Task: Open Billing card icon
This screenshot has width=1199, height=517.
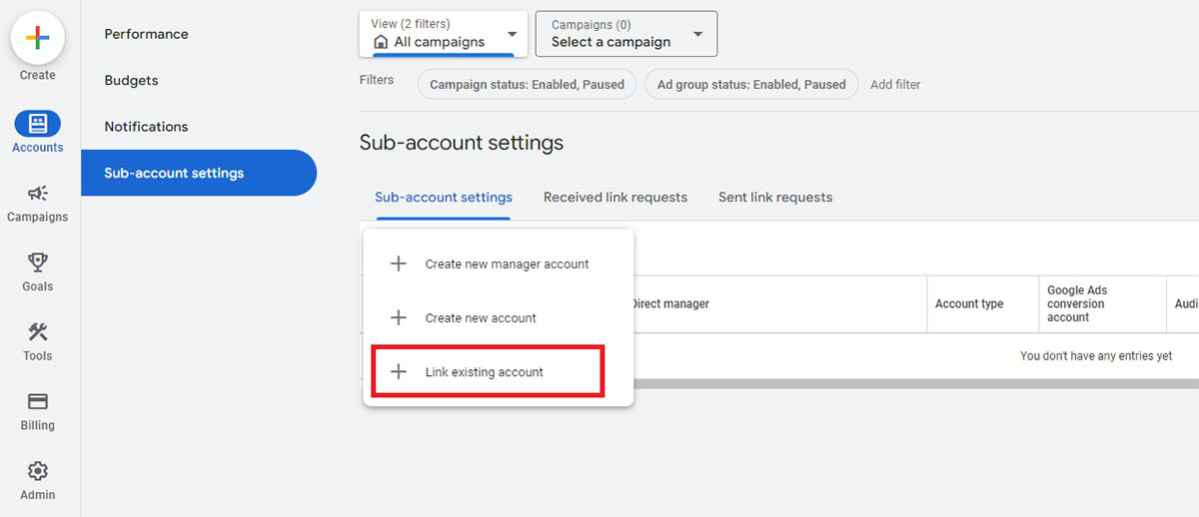Action: pos(37,401)
